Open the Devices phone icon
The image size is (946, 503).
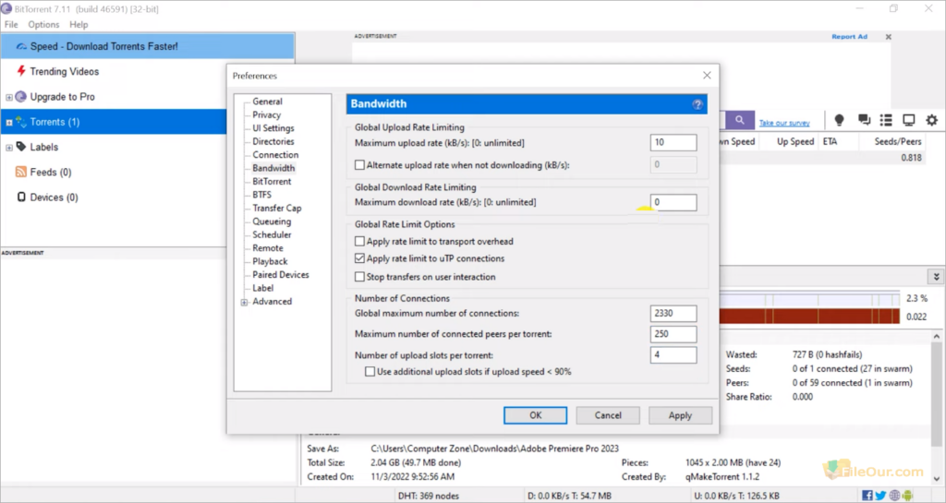point(21,197)
